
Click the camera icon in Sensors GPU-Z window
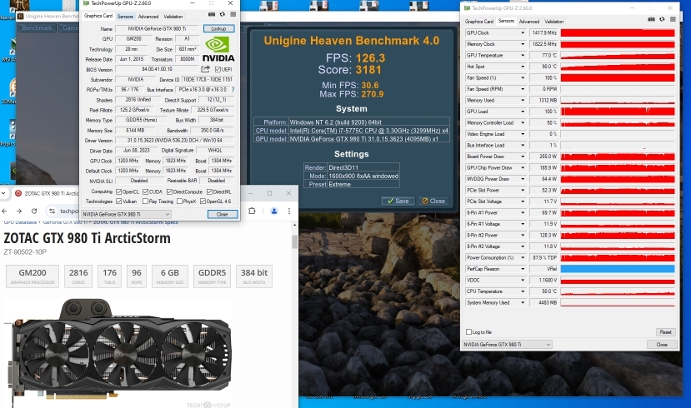pyautogui.click(x=651, y=19)
